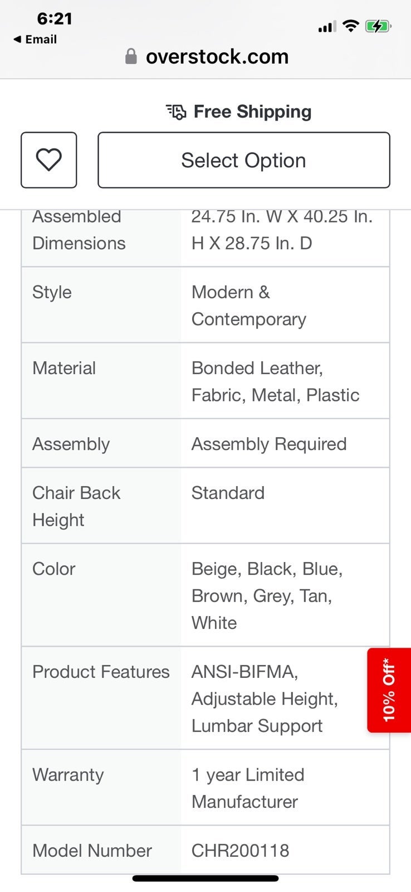Viewport: 411px width, 892px height.
Task: Tap the Material row value
Action: coord(275,381)
